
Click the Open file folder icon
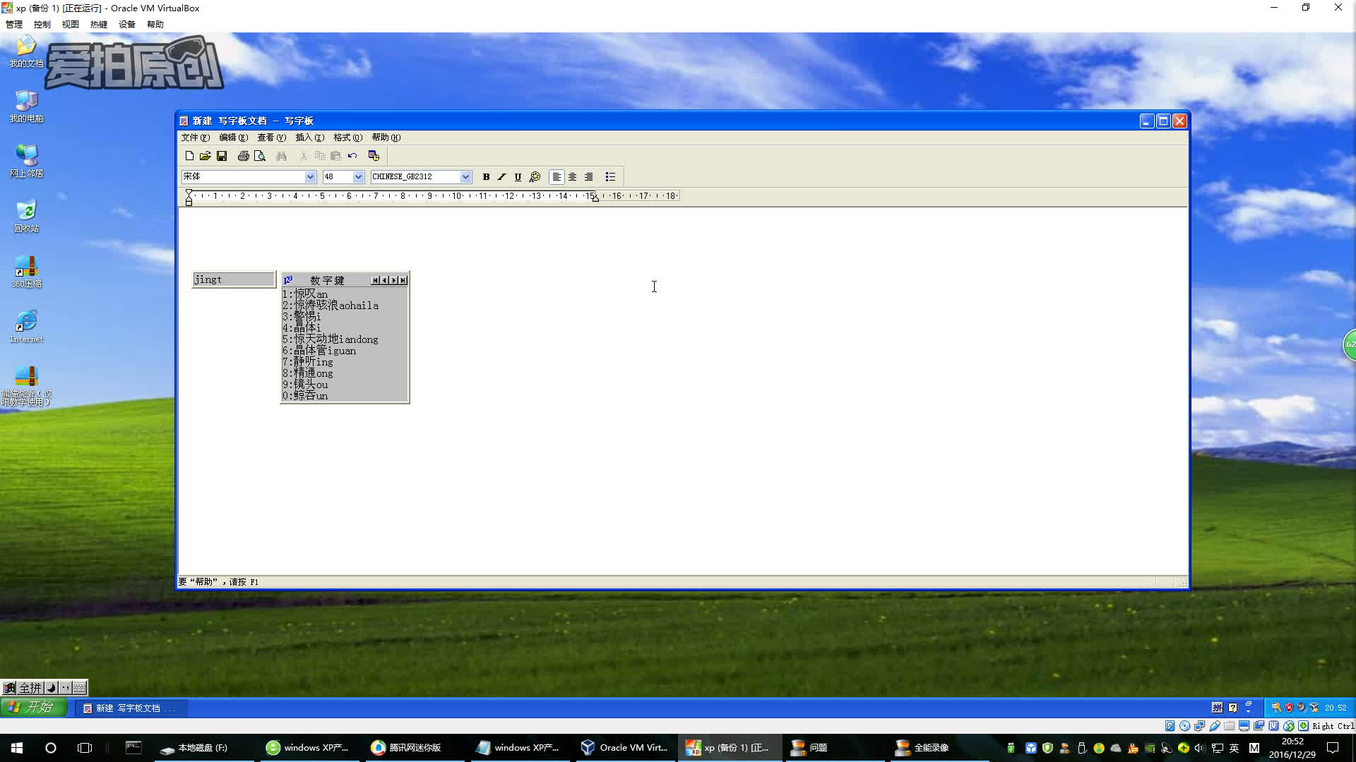[205, 156]
